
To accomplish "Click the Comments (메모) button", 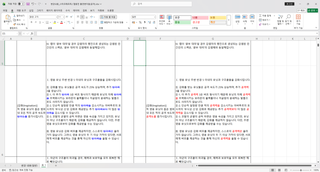I will (x=301, y=10).
